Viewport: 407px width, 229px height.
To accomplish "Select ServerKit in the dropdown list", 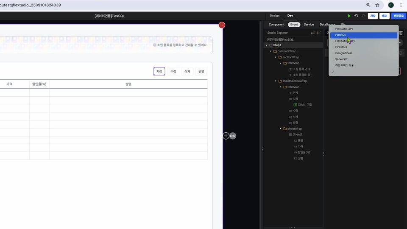I will point(363,59).
